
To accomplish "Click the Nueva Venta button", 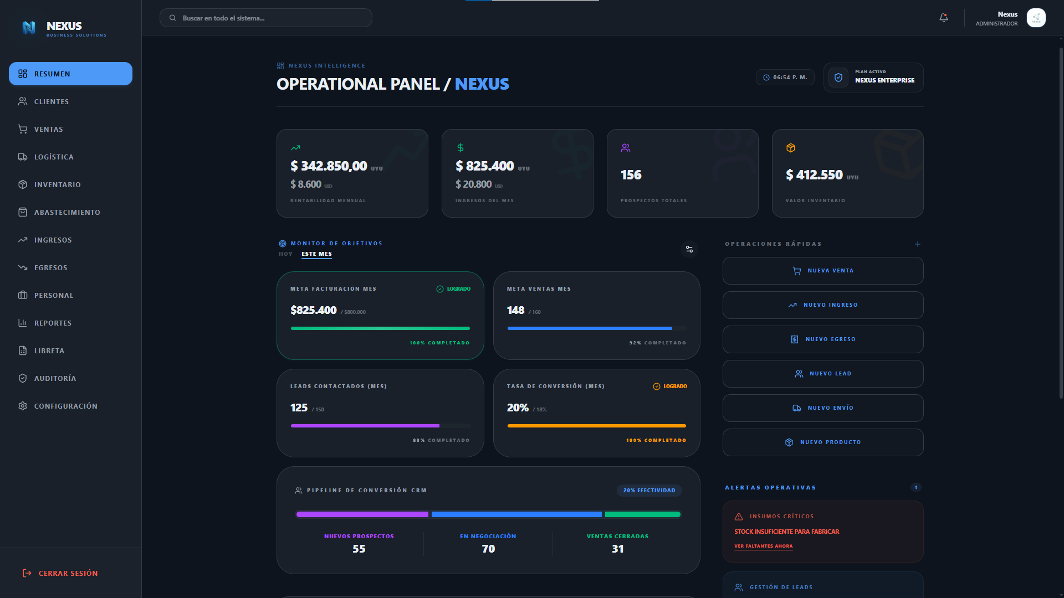I will [x=823, y=271].
